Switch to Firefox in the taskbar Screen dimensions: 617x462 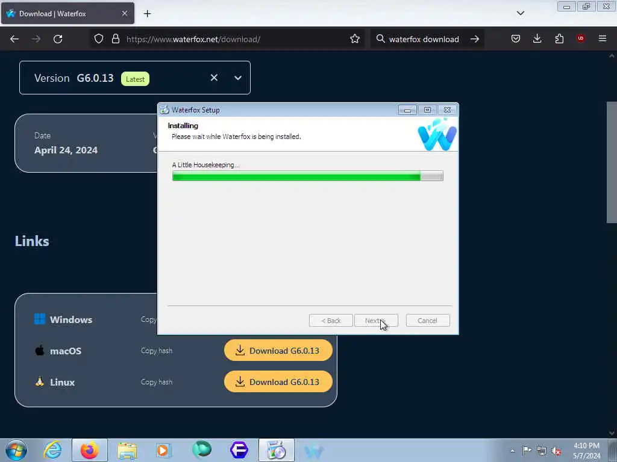[x=90, y=450]
